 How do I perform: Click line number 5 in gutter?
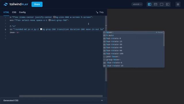pos(5,29)
